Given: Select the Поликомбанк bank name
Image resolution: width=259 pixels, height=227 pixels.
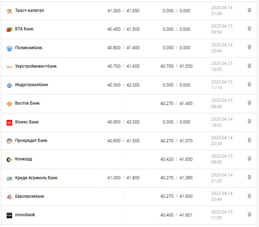Looking at the screenshot, I should tap(29, 47).
